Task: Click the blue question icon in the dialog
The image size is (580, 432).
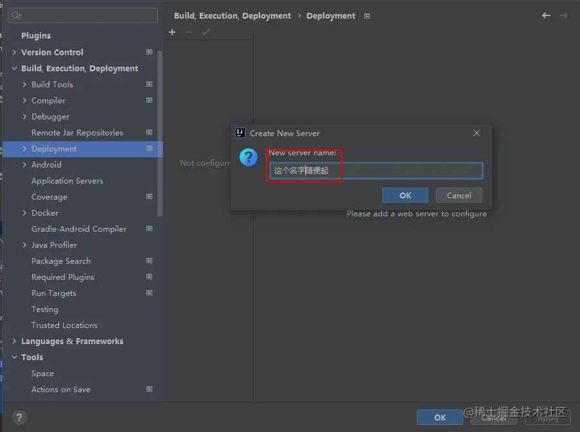Action: [x=249, y=157]
